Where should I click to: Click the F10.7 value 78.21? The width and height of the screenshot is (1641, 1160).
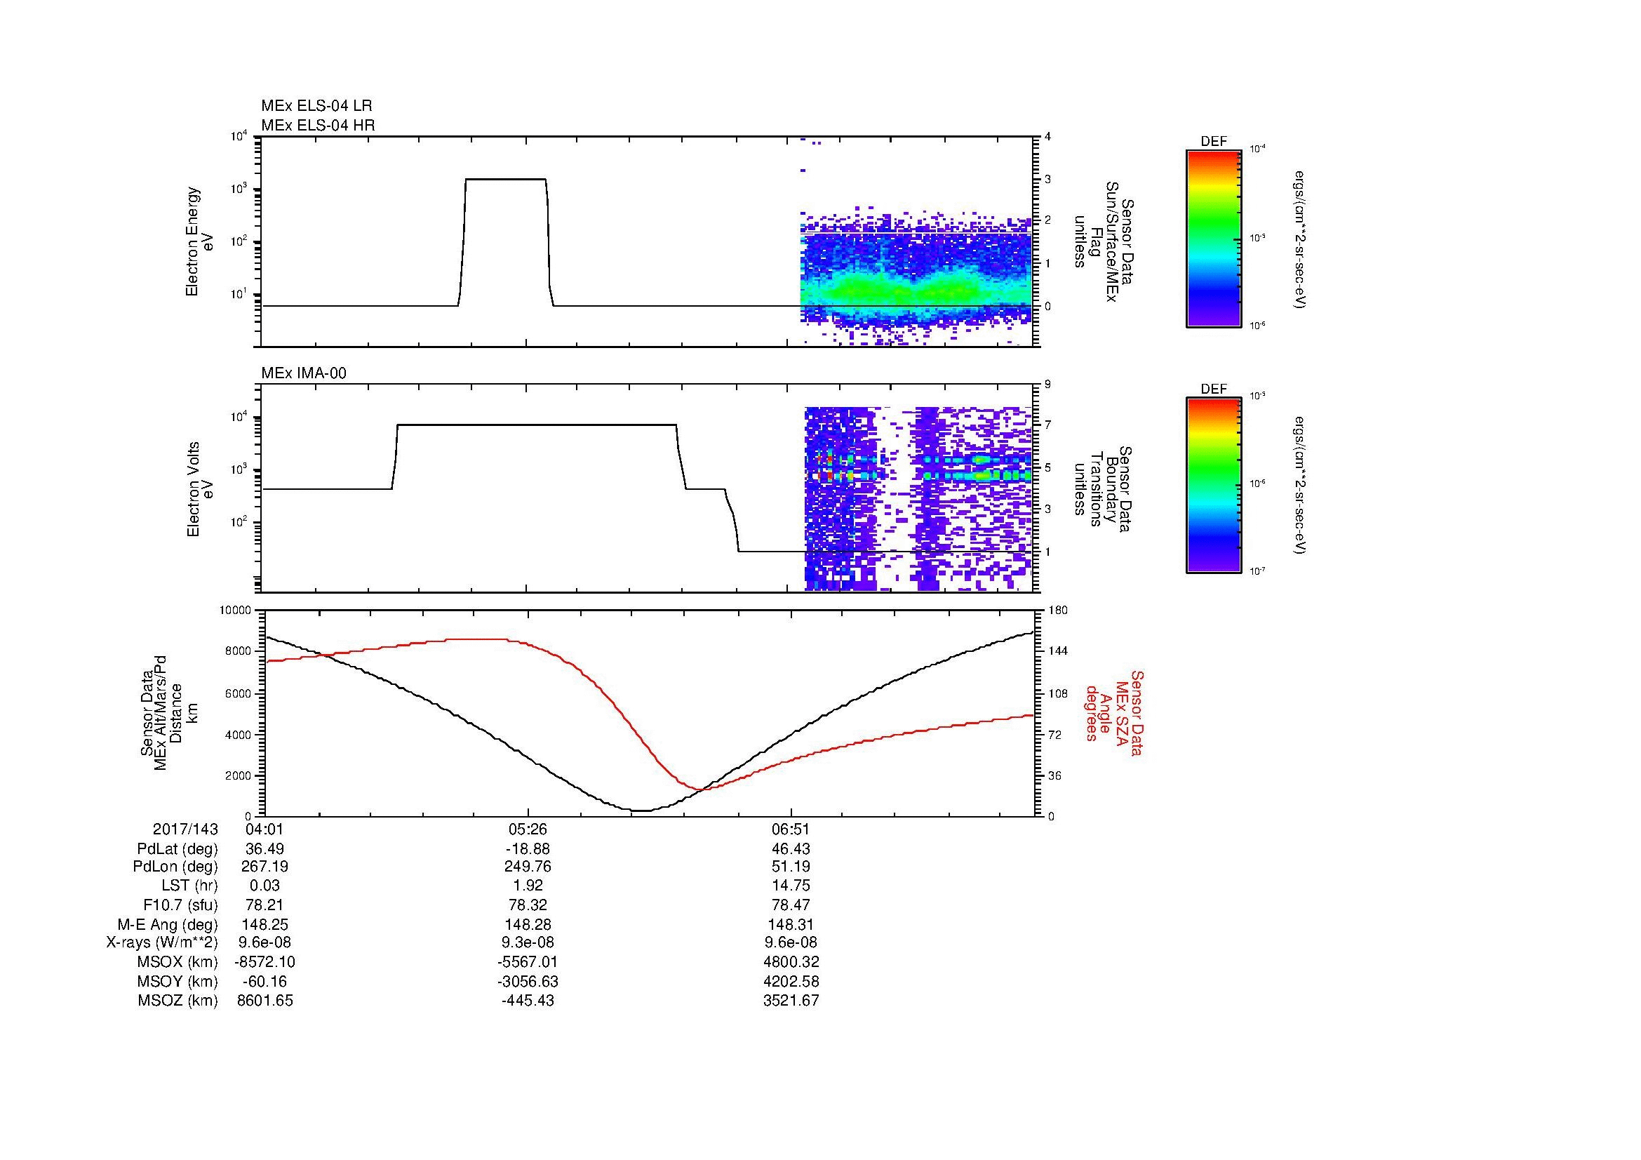click(x=264, y=905)
